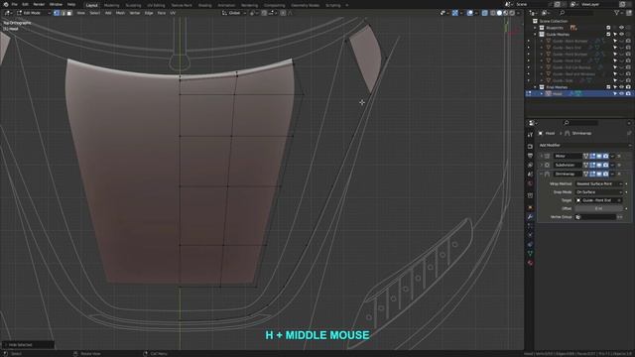This screenshot has height=357, width=635.
Task: Switch to the Shading workspace tab
Action: coord(205,5)
